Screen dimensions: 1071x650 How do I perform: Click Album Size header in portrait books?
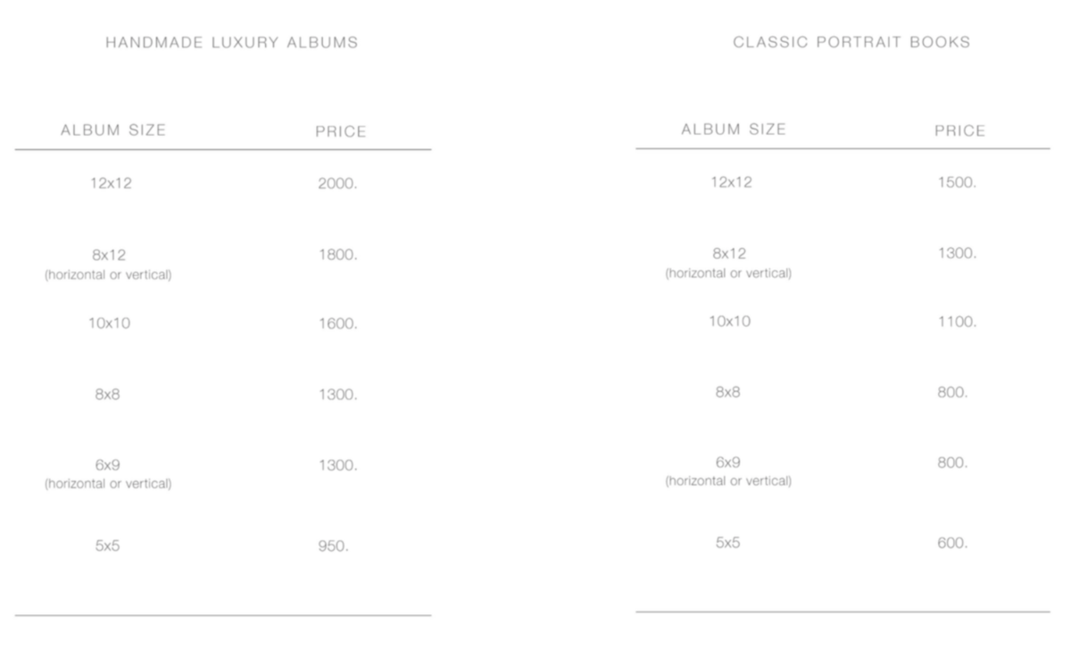coord(734,129)
